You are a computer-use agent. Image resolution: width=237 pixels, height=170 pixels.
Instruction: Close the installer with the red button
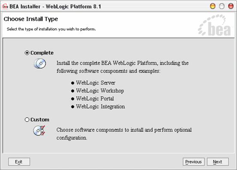coord(231,6)
